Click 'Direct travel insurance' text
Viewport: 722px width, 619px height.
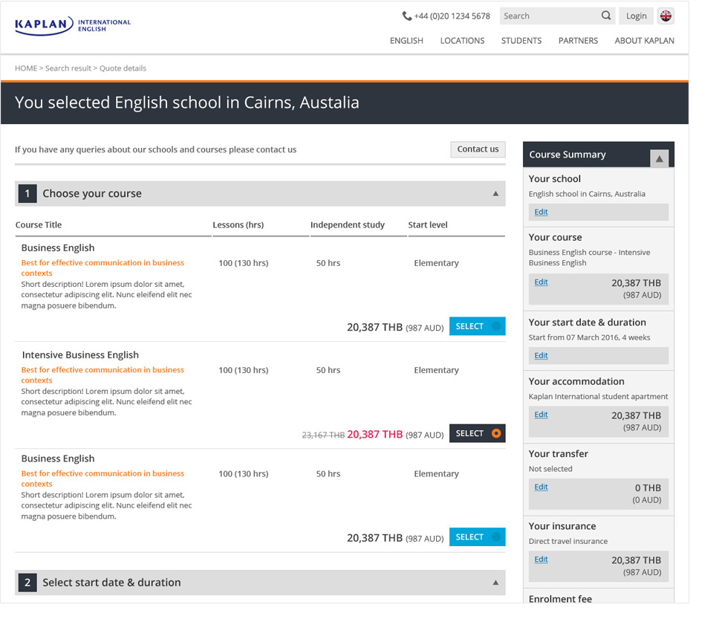click(567, 541)
